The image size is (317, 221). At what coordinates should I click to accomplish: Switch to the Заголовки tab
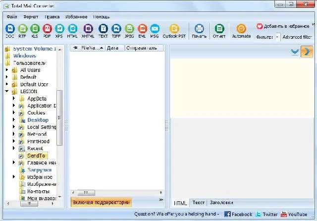221,202
